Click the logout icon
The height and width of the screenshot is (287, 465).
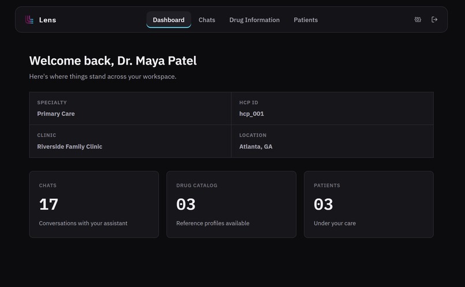pyautogui.click(x=434, y=20)
